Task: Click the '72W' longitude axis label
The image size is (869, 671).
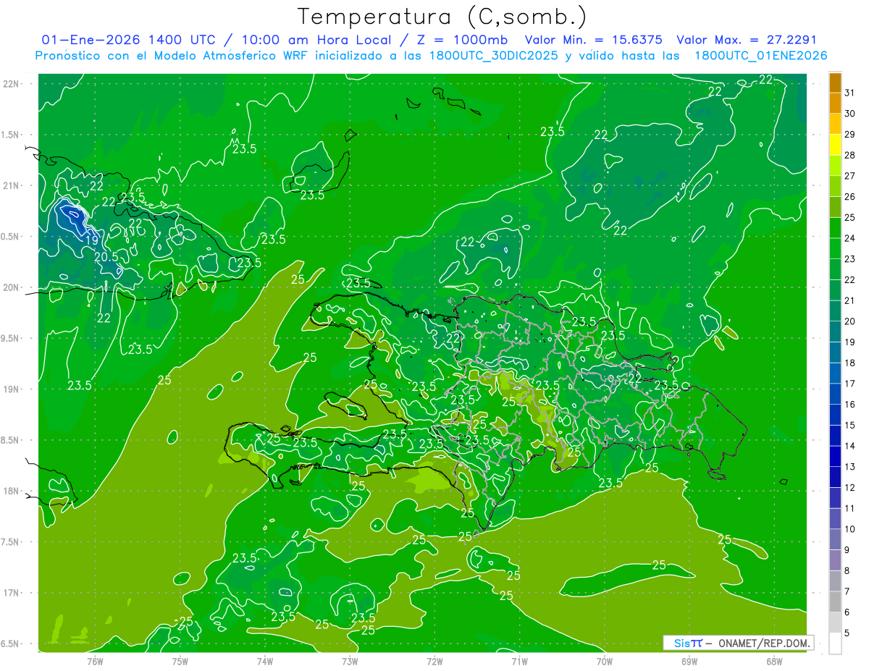Action: click(434, 662)
